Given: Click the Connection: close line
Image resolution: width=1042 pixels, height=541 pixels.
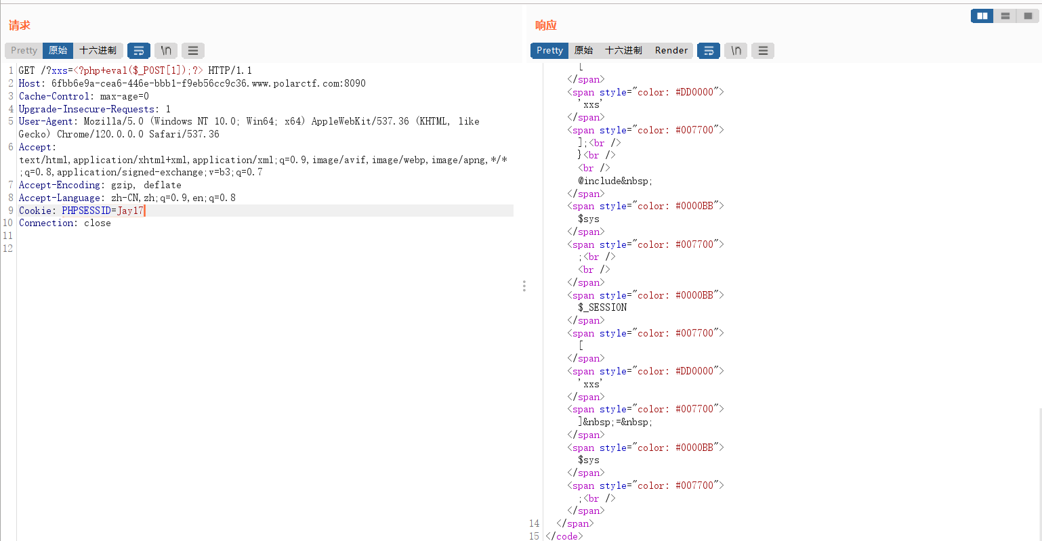Looking at the screenshot, I should pos(65,223).
